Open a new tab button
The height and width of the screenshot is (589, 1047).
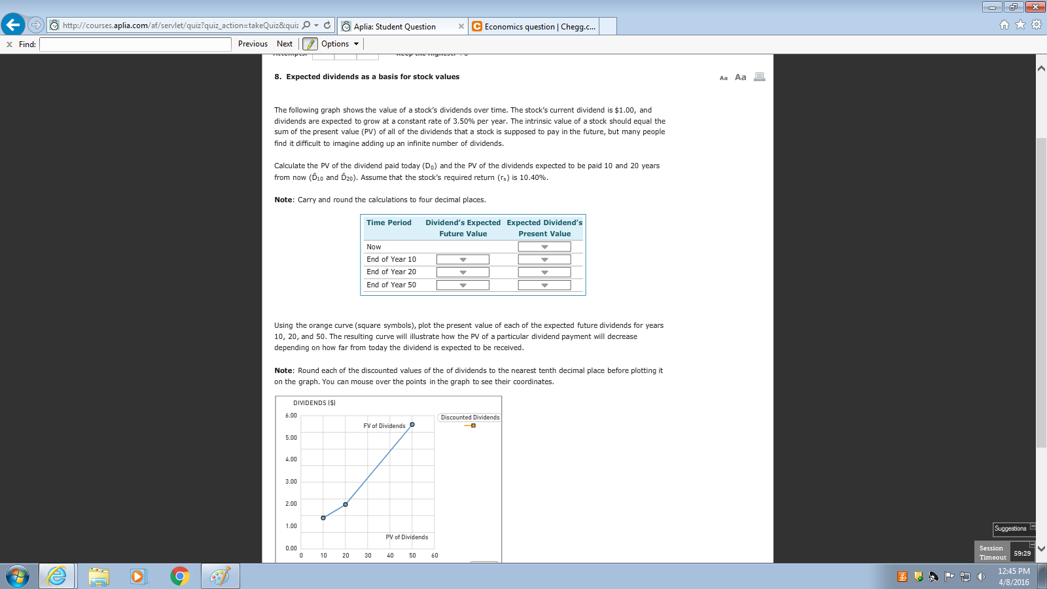pos(608,26)
